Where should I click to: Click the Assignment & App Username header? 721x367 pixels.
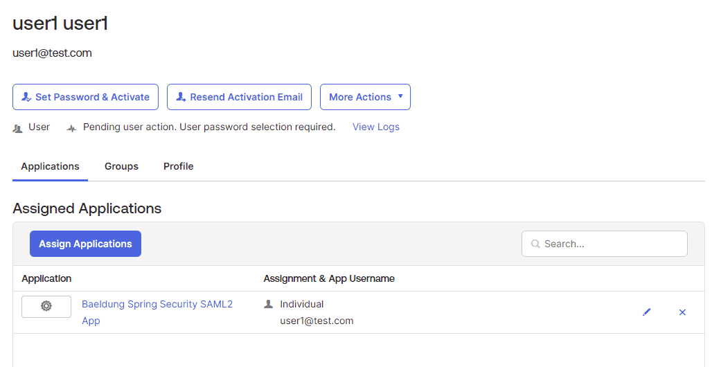click(x=329, y=278)
